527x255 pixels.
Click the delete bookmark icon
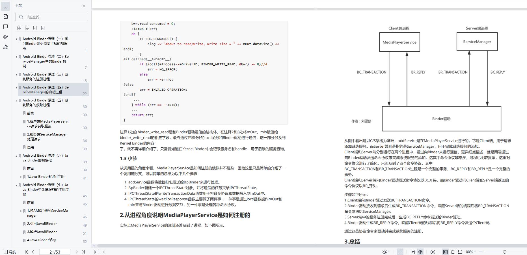[x=43, y=28]
